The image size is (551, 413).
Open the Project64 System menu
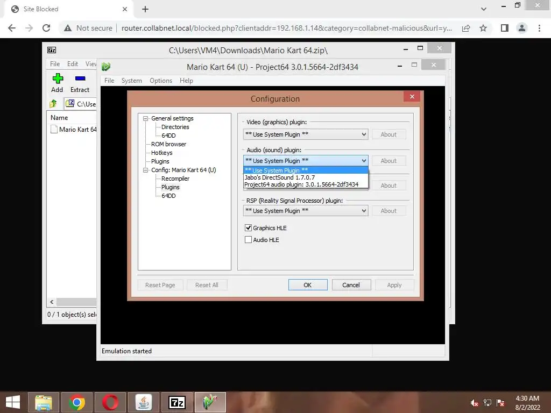point(132,81)
